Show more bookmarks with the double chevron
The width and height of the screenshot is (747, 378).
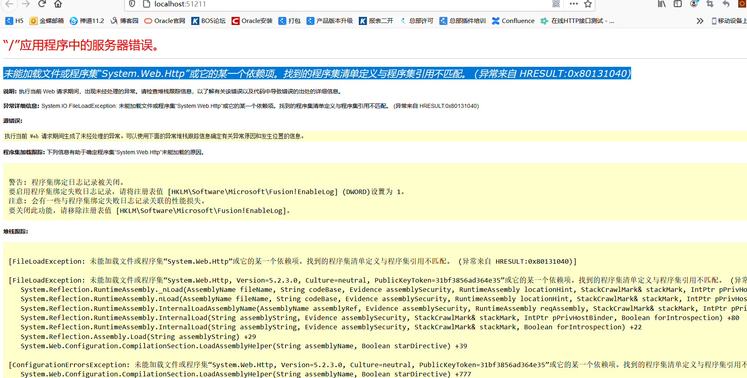pos(700,21)
